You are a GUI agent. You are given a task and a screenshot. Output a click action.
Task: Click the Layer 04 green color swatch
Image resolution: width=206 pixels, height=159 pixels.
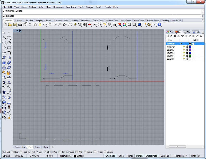point(190,56)
